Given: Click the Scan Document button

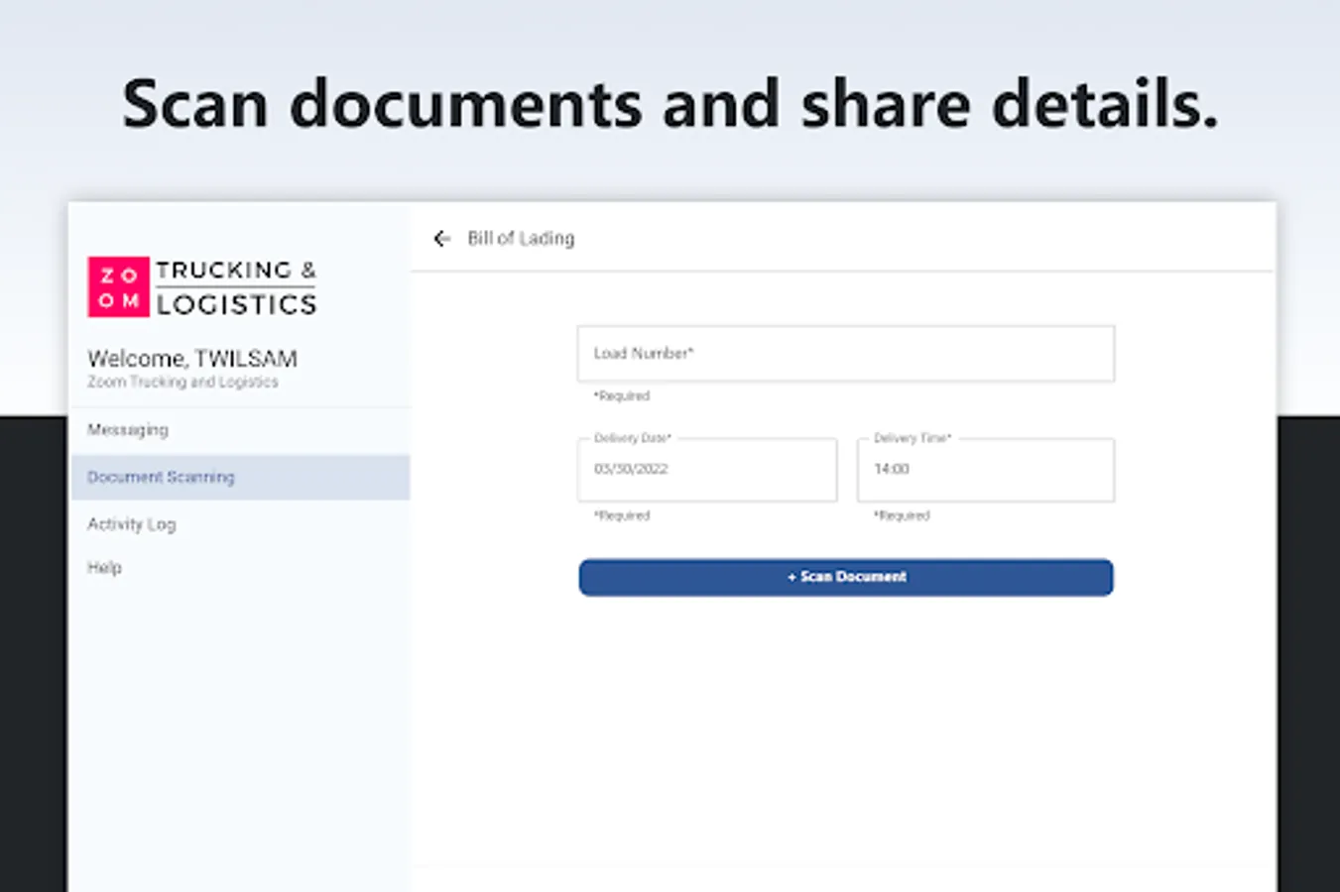Looking at the screenshot, I should tap(845, 577).
